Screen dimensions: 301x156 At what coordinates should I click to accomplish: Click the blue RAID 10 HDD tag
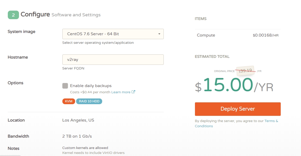[89, 101]
